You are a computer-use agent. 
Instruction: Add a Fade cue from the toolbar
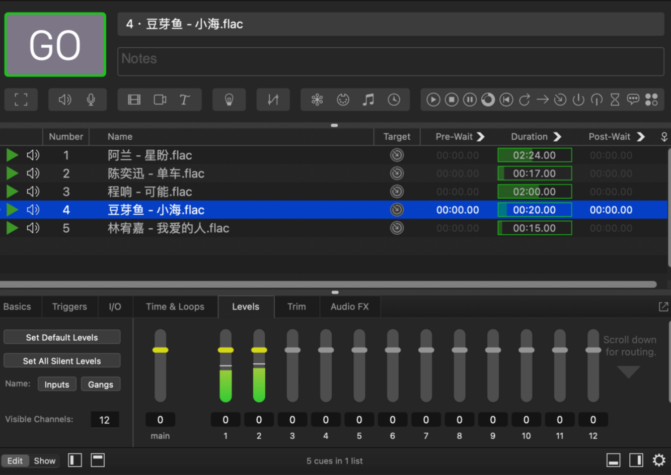[x=273, y=100]
